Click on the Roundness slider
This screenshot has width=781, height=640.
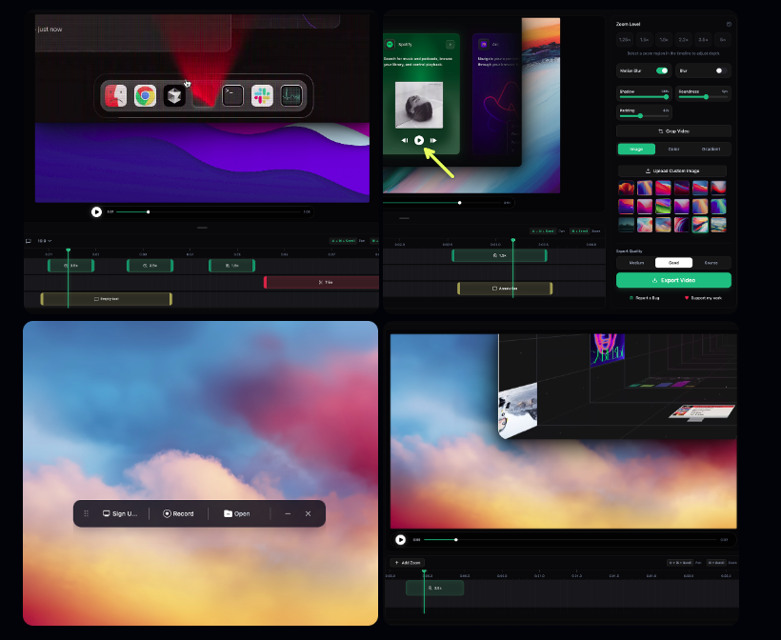(x=703, y=96)
